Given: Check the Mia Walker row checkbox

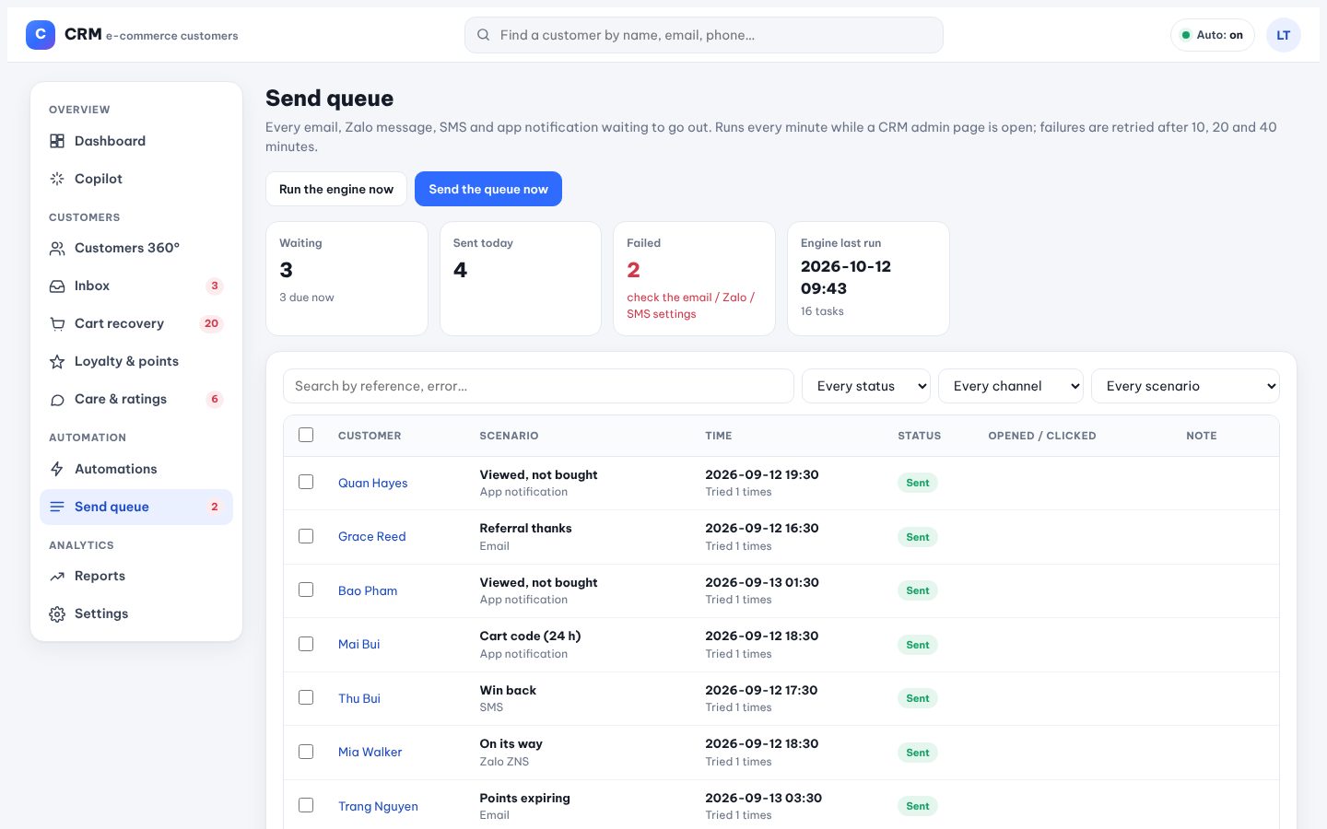Looking at the screenshot, I should pos(306,752).
